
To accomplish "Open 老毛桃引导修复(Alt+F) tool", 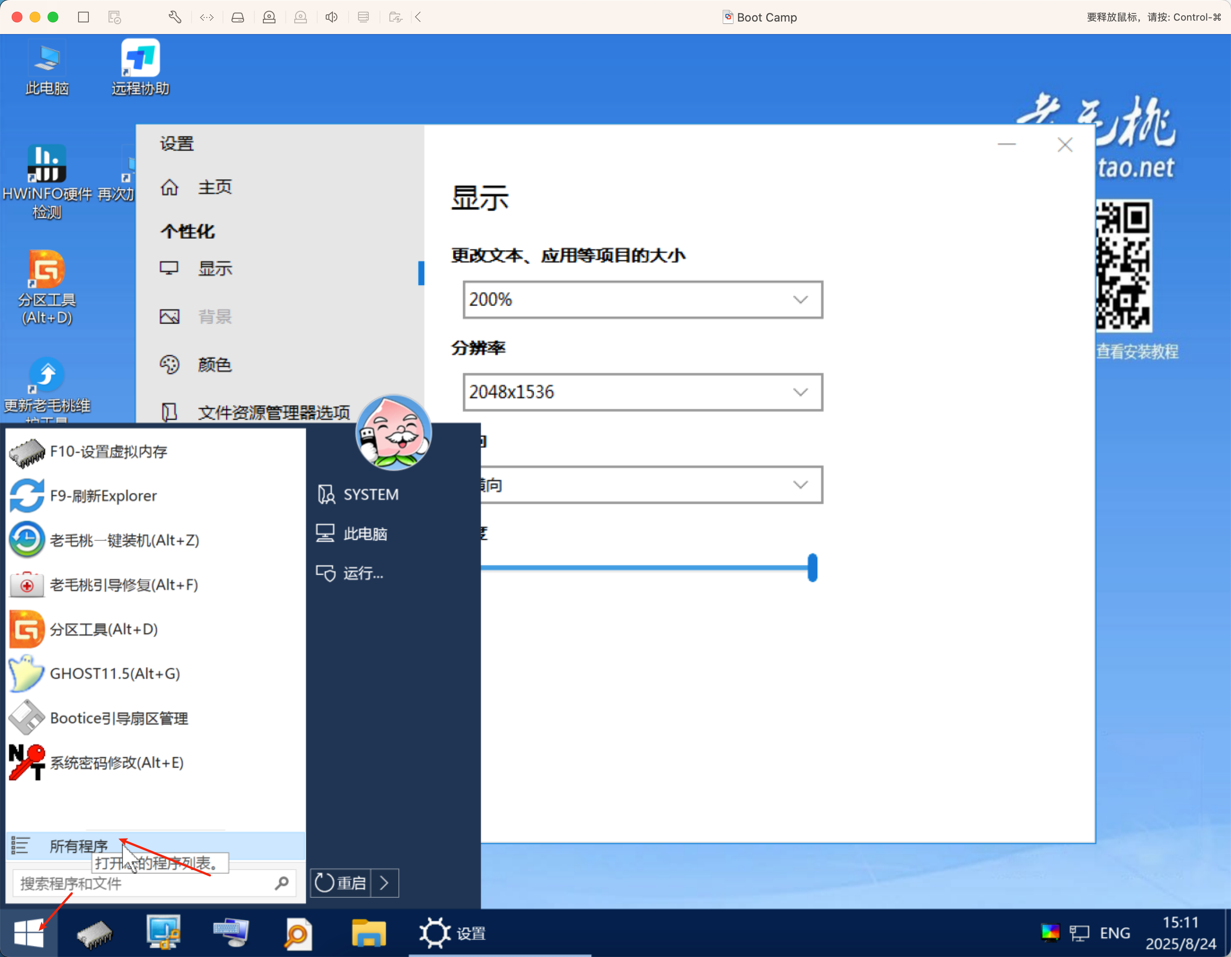I will pos(155,584).
